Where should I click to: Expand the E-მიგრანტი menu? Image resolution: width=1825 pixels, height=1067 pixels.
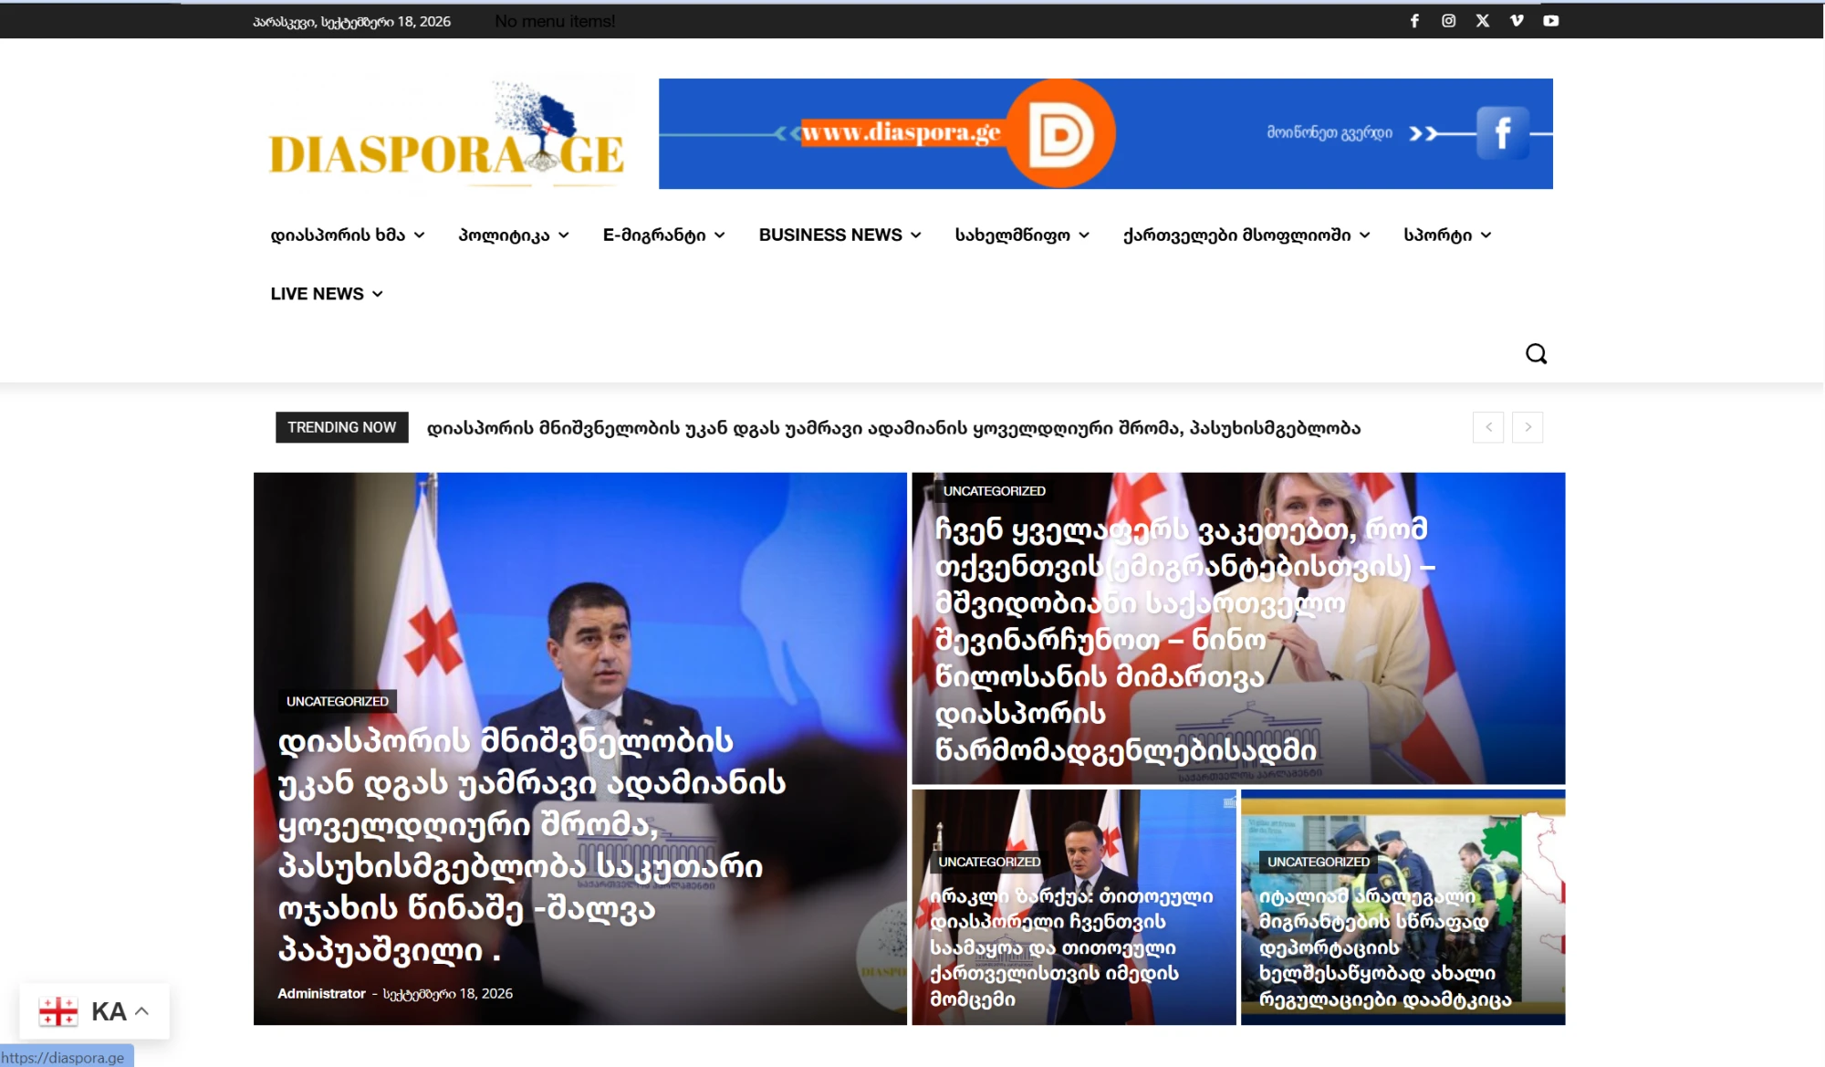click(663, 235)
